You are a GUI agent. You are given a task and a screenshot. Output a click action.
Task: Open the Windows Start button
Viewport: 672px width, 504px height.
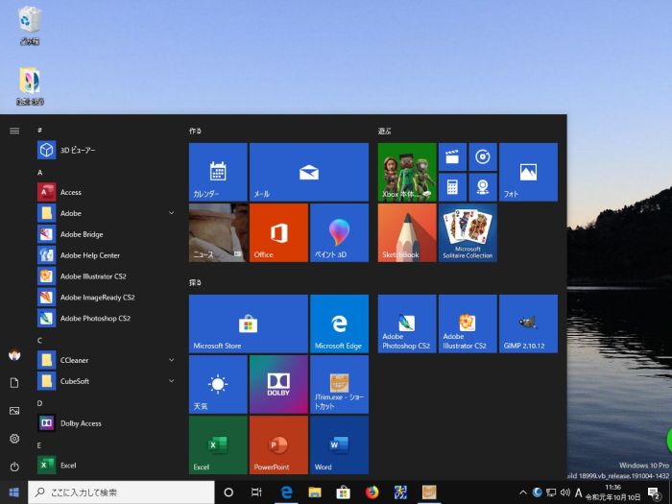(x=14, y=492)
